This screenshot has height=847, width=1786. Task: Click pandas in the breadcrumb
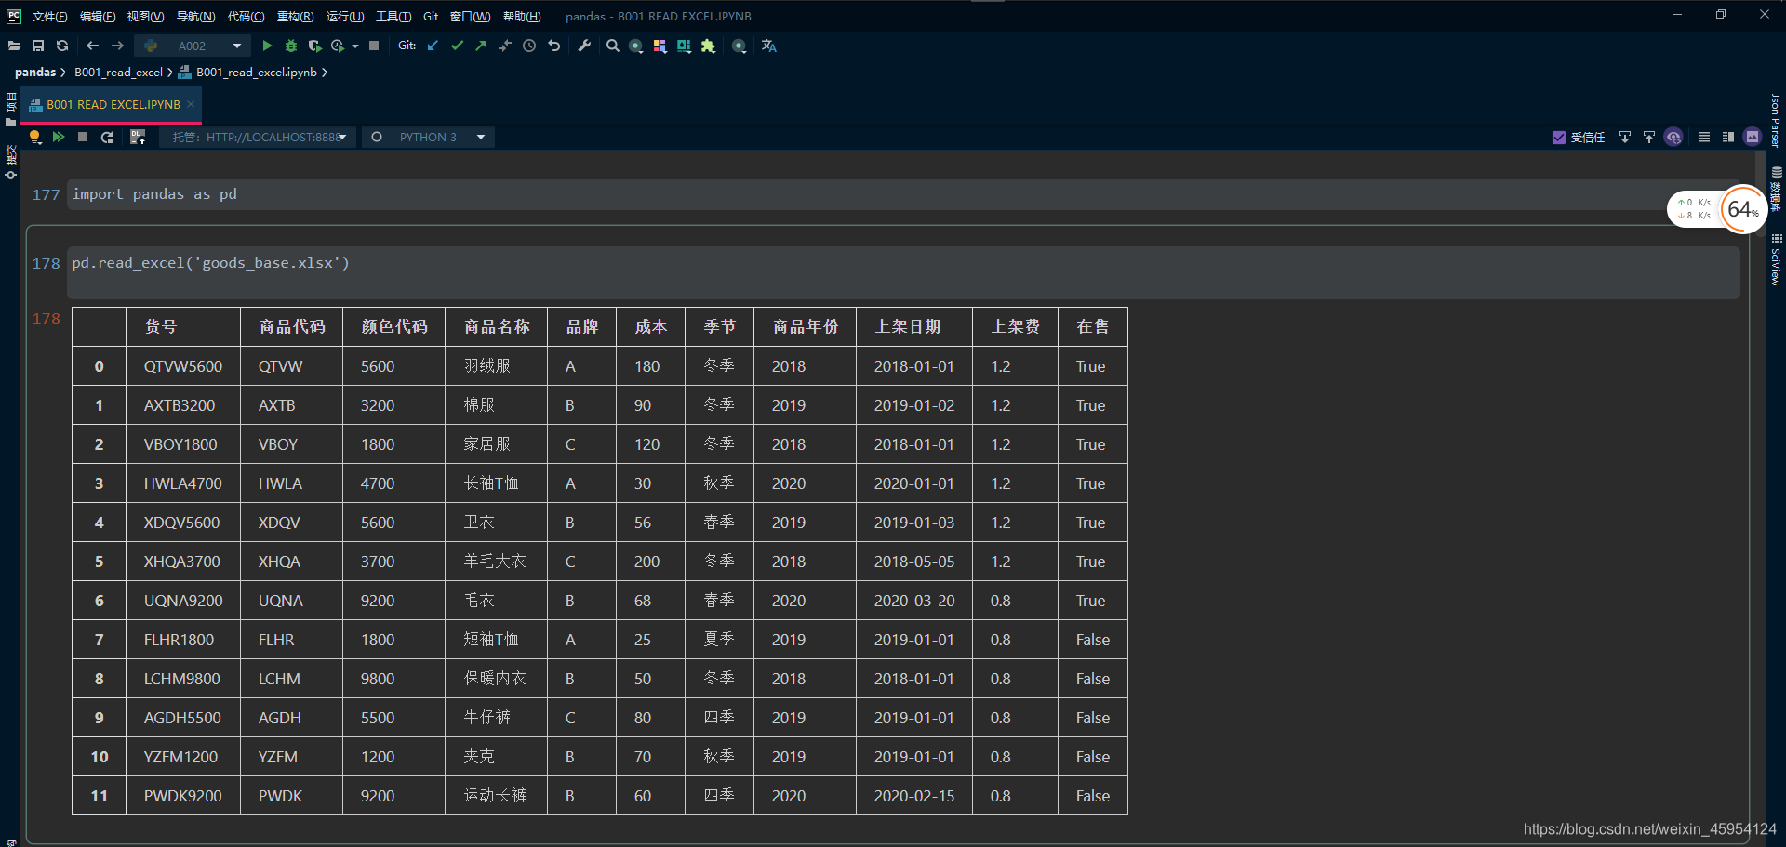point(35,73)
